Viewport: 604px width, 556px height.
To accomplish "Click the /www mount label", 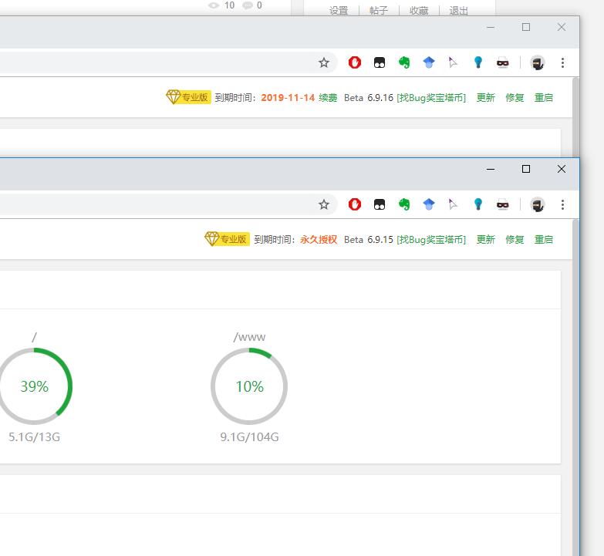I will [249, 337].
